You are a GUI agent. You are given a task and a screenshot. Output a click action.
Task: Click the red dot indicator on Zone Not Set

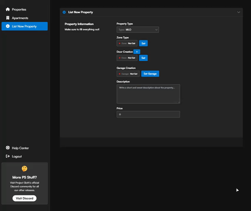pos(120,43)
